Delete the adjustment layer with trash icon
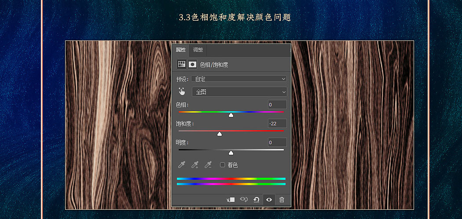462x219 pixels. [282, 200]
